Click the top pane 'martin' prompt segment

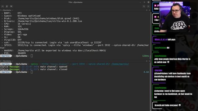coord(6,56)
